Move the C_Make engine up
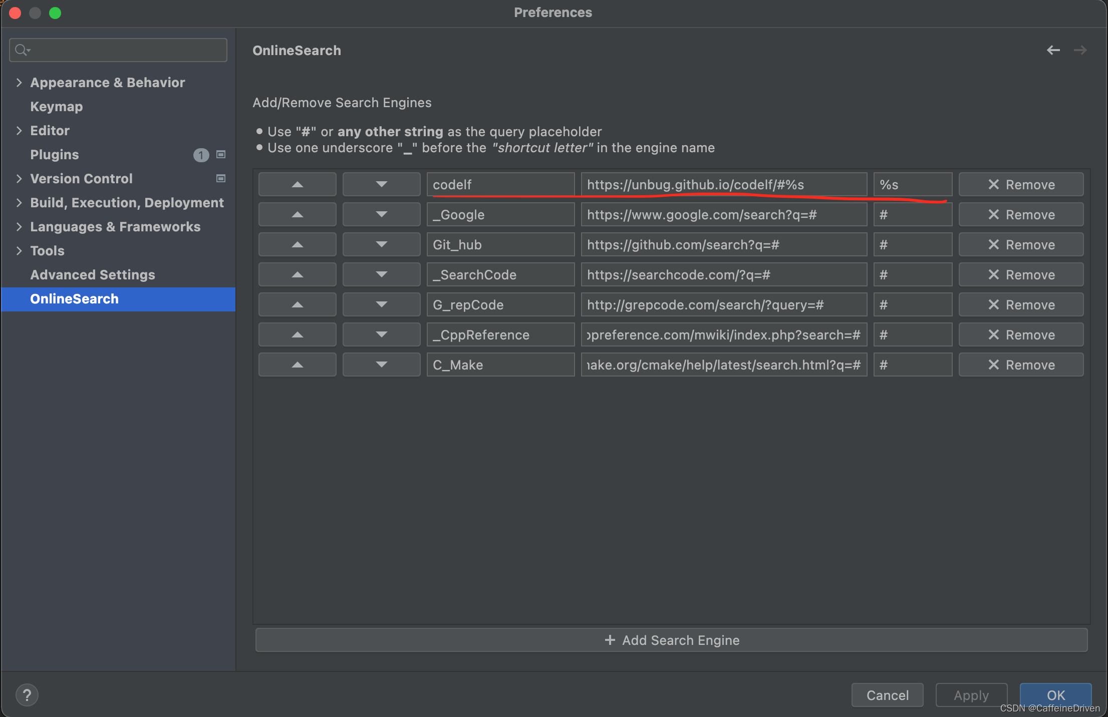 point(297,365)
